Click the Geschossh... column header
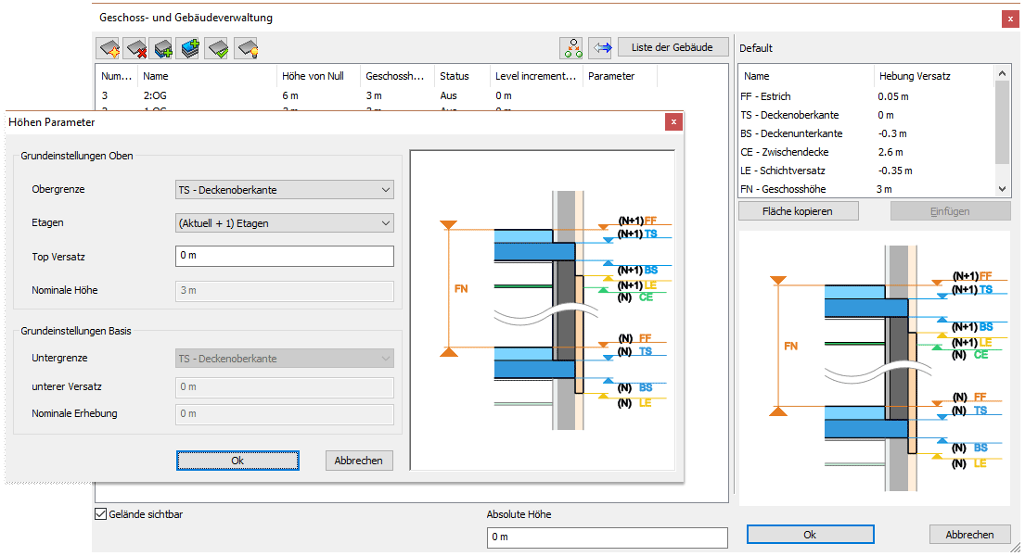The width and height of the screenshot is (1025, 556). click(397, 76)
